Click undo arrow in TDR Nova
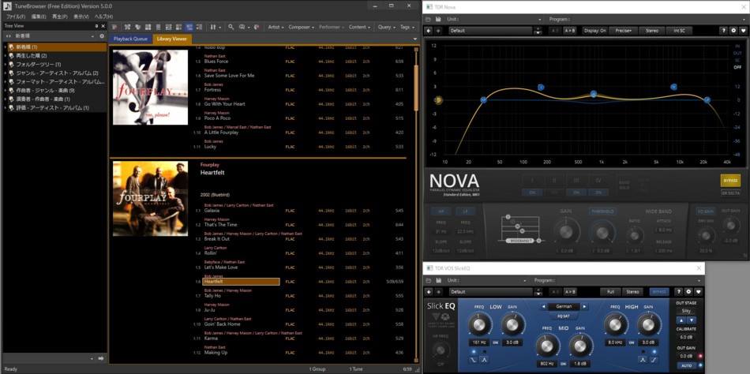 [429, 31]
